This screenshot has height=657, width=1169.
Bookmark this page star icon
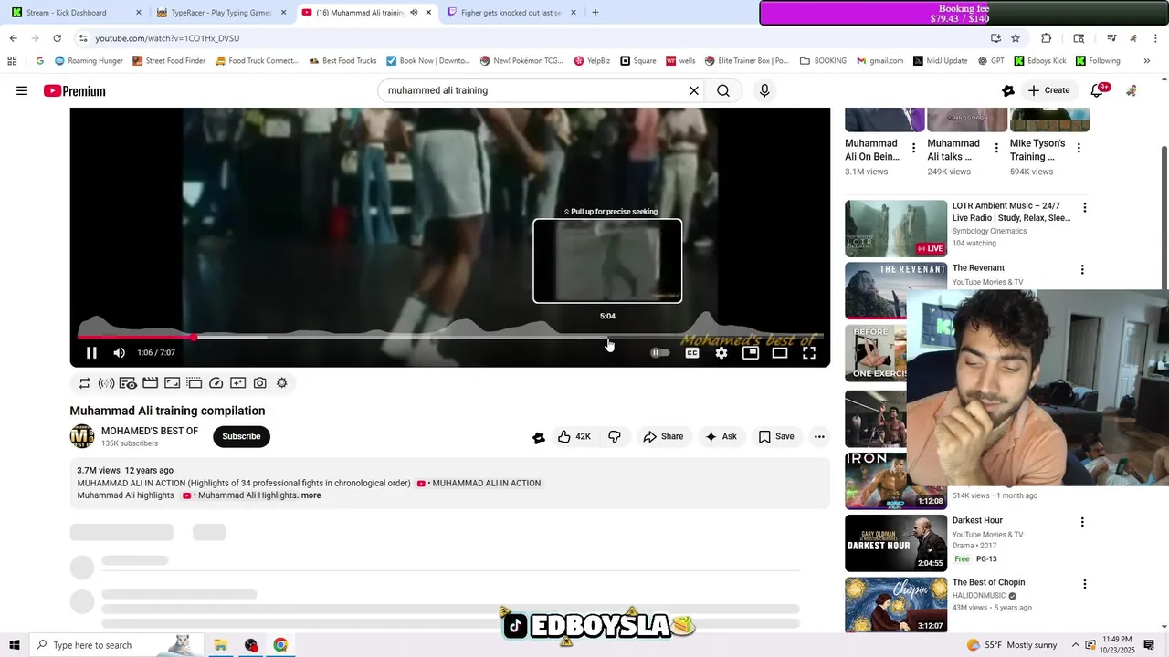[x=1016, y=38]
